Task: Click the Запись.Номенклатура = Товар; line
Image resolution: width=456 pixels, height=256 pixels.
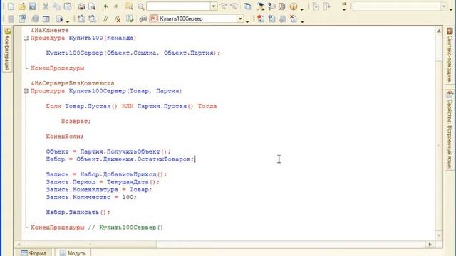Action: coord(99,190)
